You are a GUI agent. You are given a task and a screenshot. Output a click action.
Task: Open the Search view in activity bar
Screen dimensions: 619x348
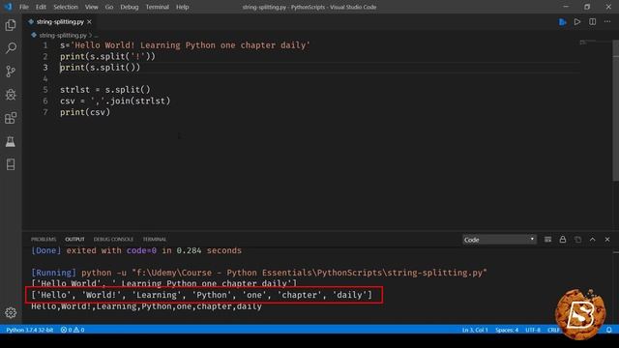(11, 48)
